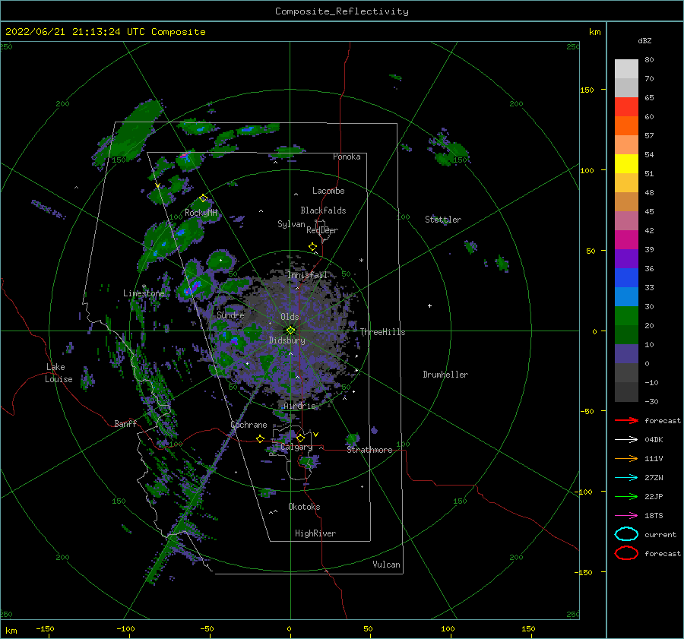Select the orange 111V arrow in the legend

[626, 458]
